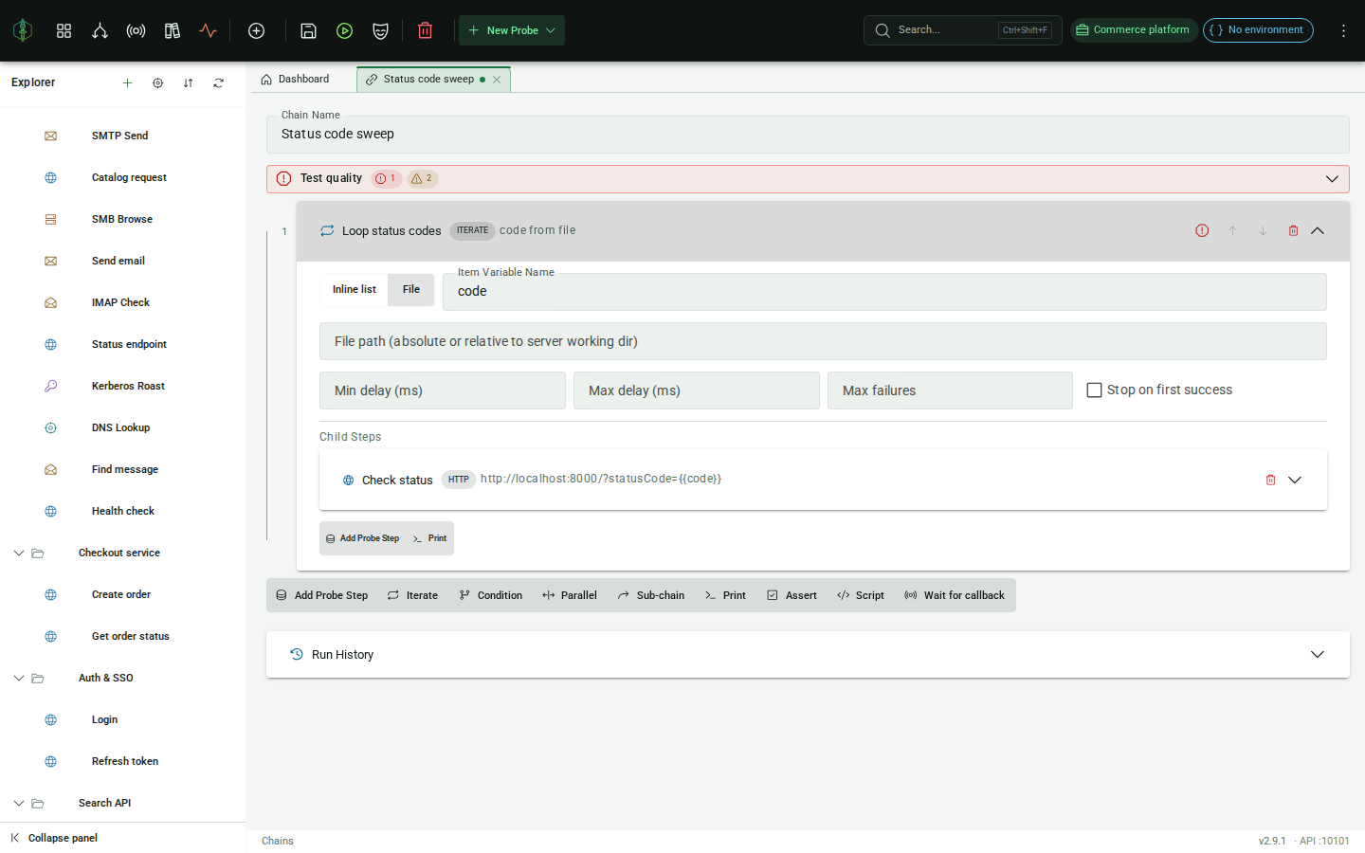Image resolution: width=1365 pixels, height=853 pixels.
Task: Open the dashboard grid icon in top toolbar
Action: point(64,30)
